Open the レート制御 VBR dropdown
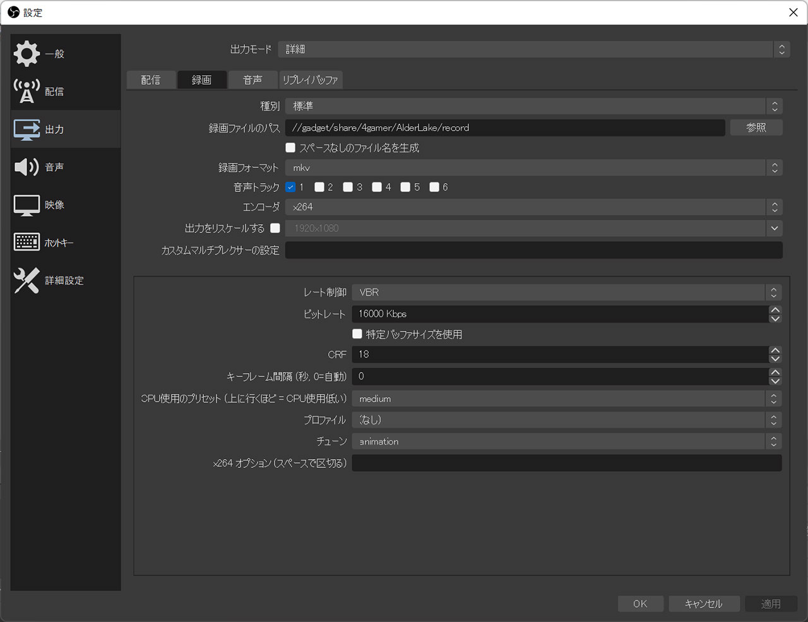Viewport: 808px width, 622px height. pos(567,292)
